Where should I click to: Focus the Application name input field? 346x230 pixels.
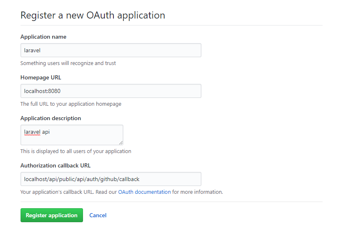tap(111, 50)
